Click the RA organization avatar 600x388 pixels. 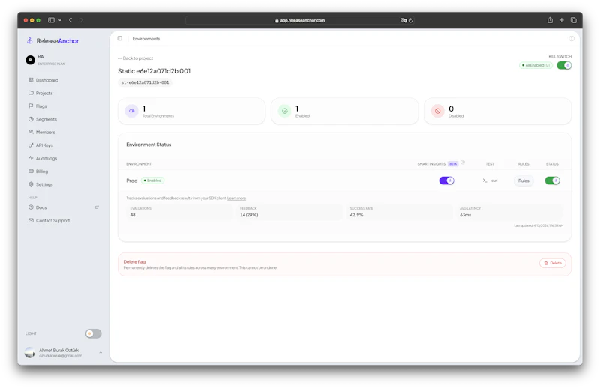pyautogui.click(x=30, y=60)
